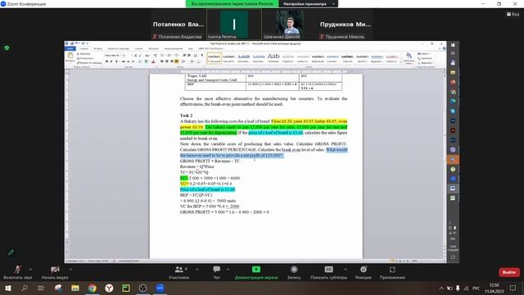
Task: Click green encryption shield icon
Action: coord(7,48)
